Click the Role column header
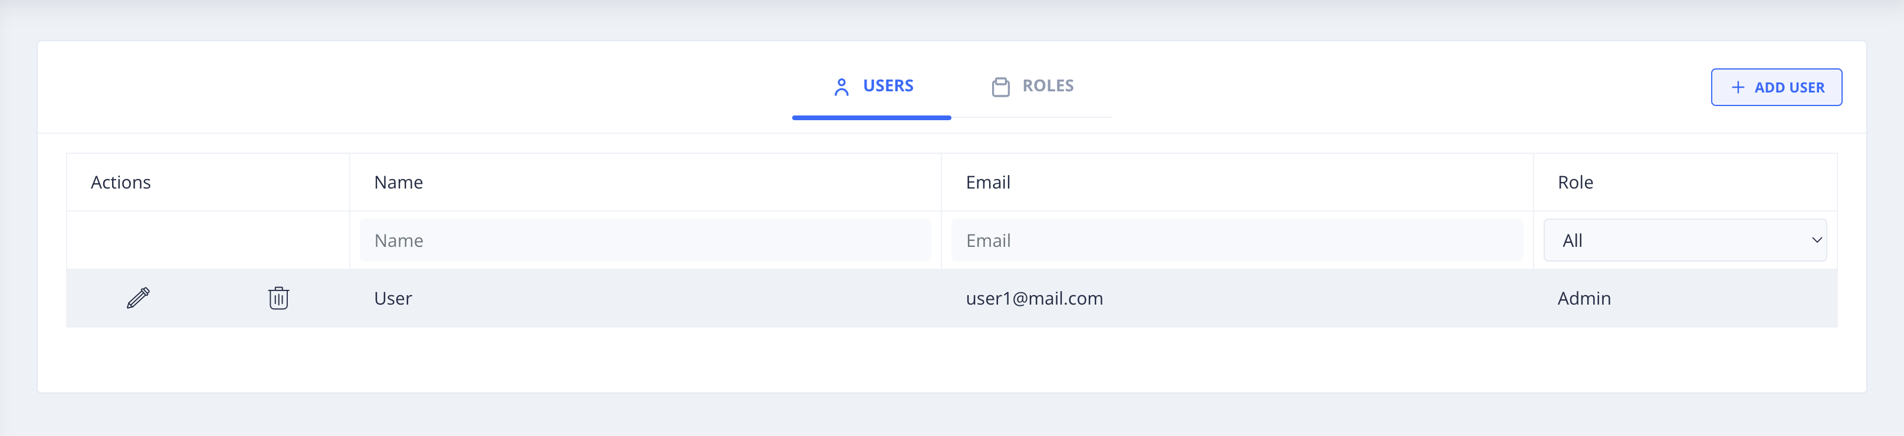Image resolution: width=1904 pixels, height=436 pixels. pos(1575,182)
